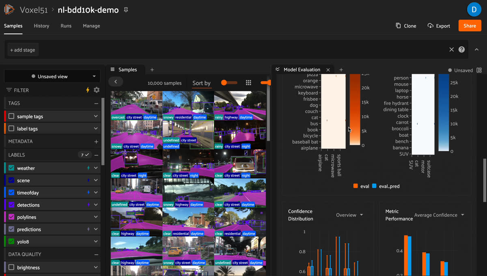Open the Unsaved view dropdown
This screenshot has width=487, height=276.
pos(52,76)
